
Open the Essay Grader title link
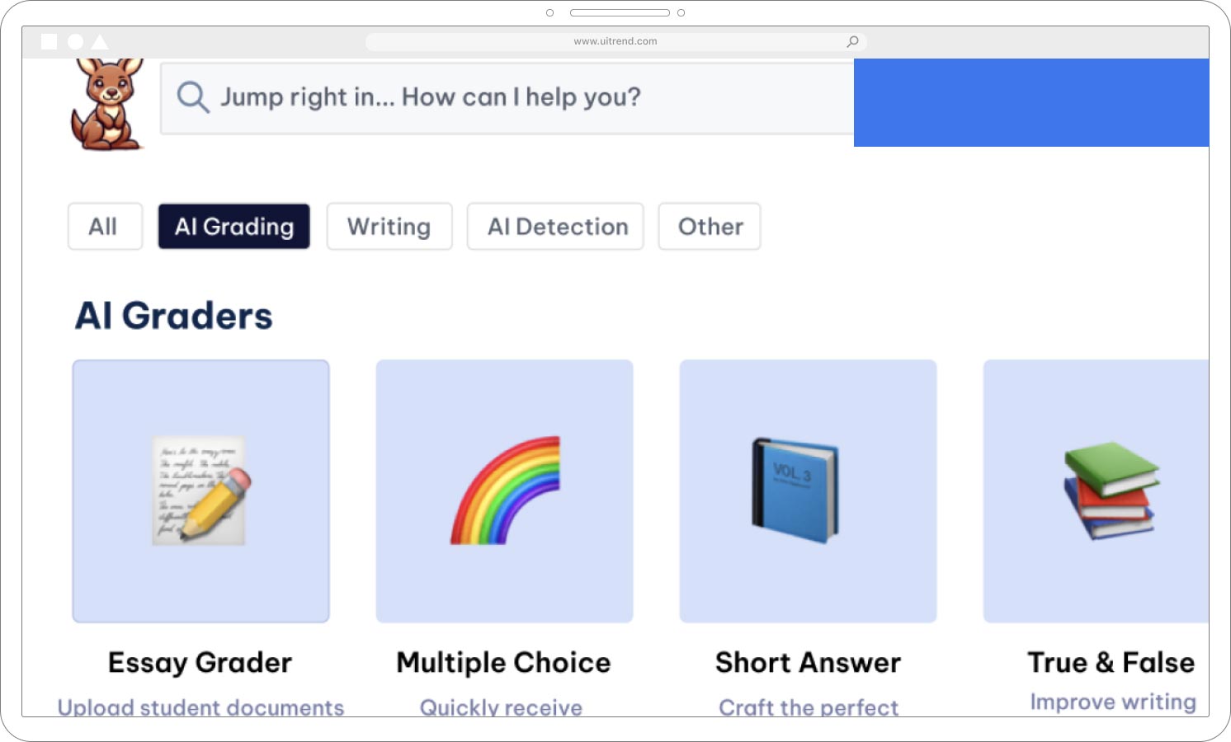coord(200,663)
